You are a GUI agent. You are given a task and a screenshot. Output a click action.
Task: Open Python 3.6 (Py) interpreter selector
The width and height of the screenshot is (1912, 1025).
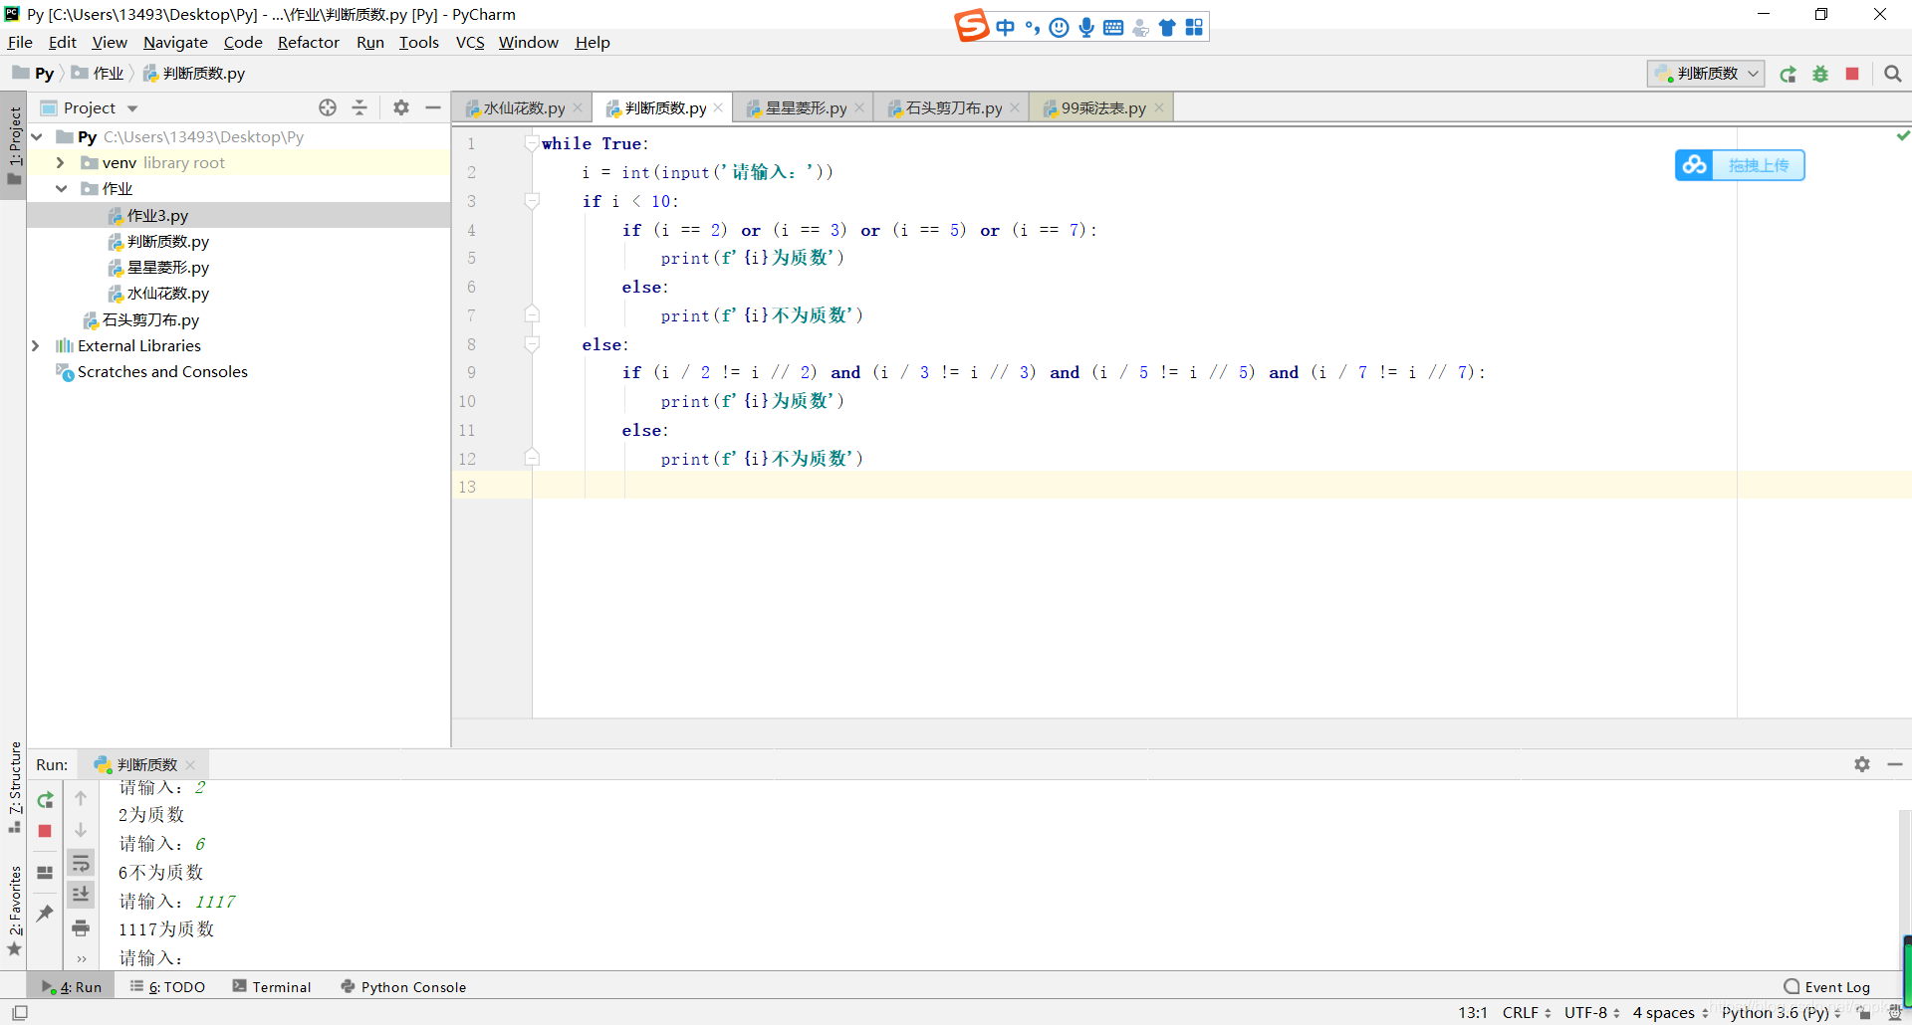click(1781, 1012)
